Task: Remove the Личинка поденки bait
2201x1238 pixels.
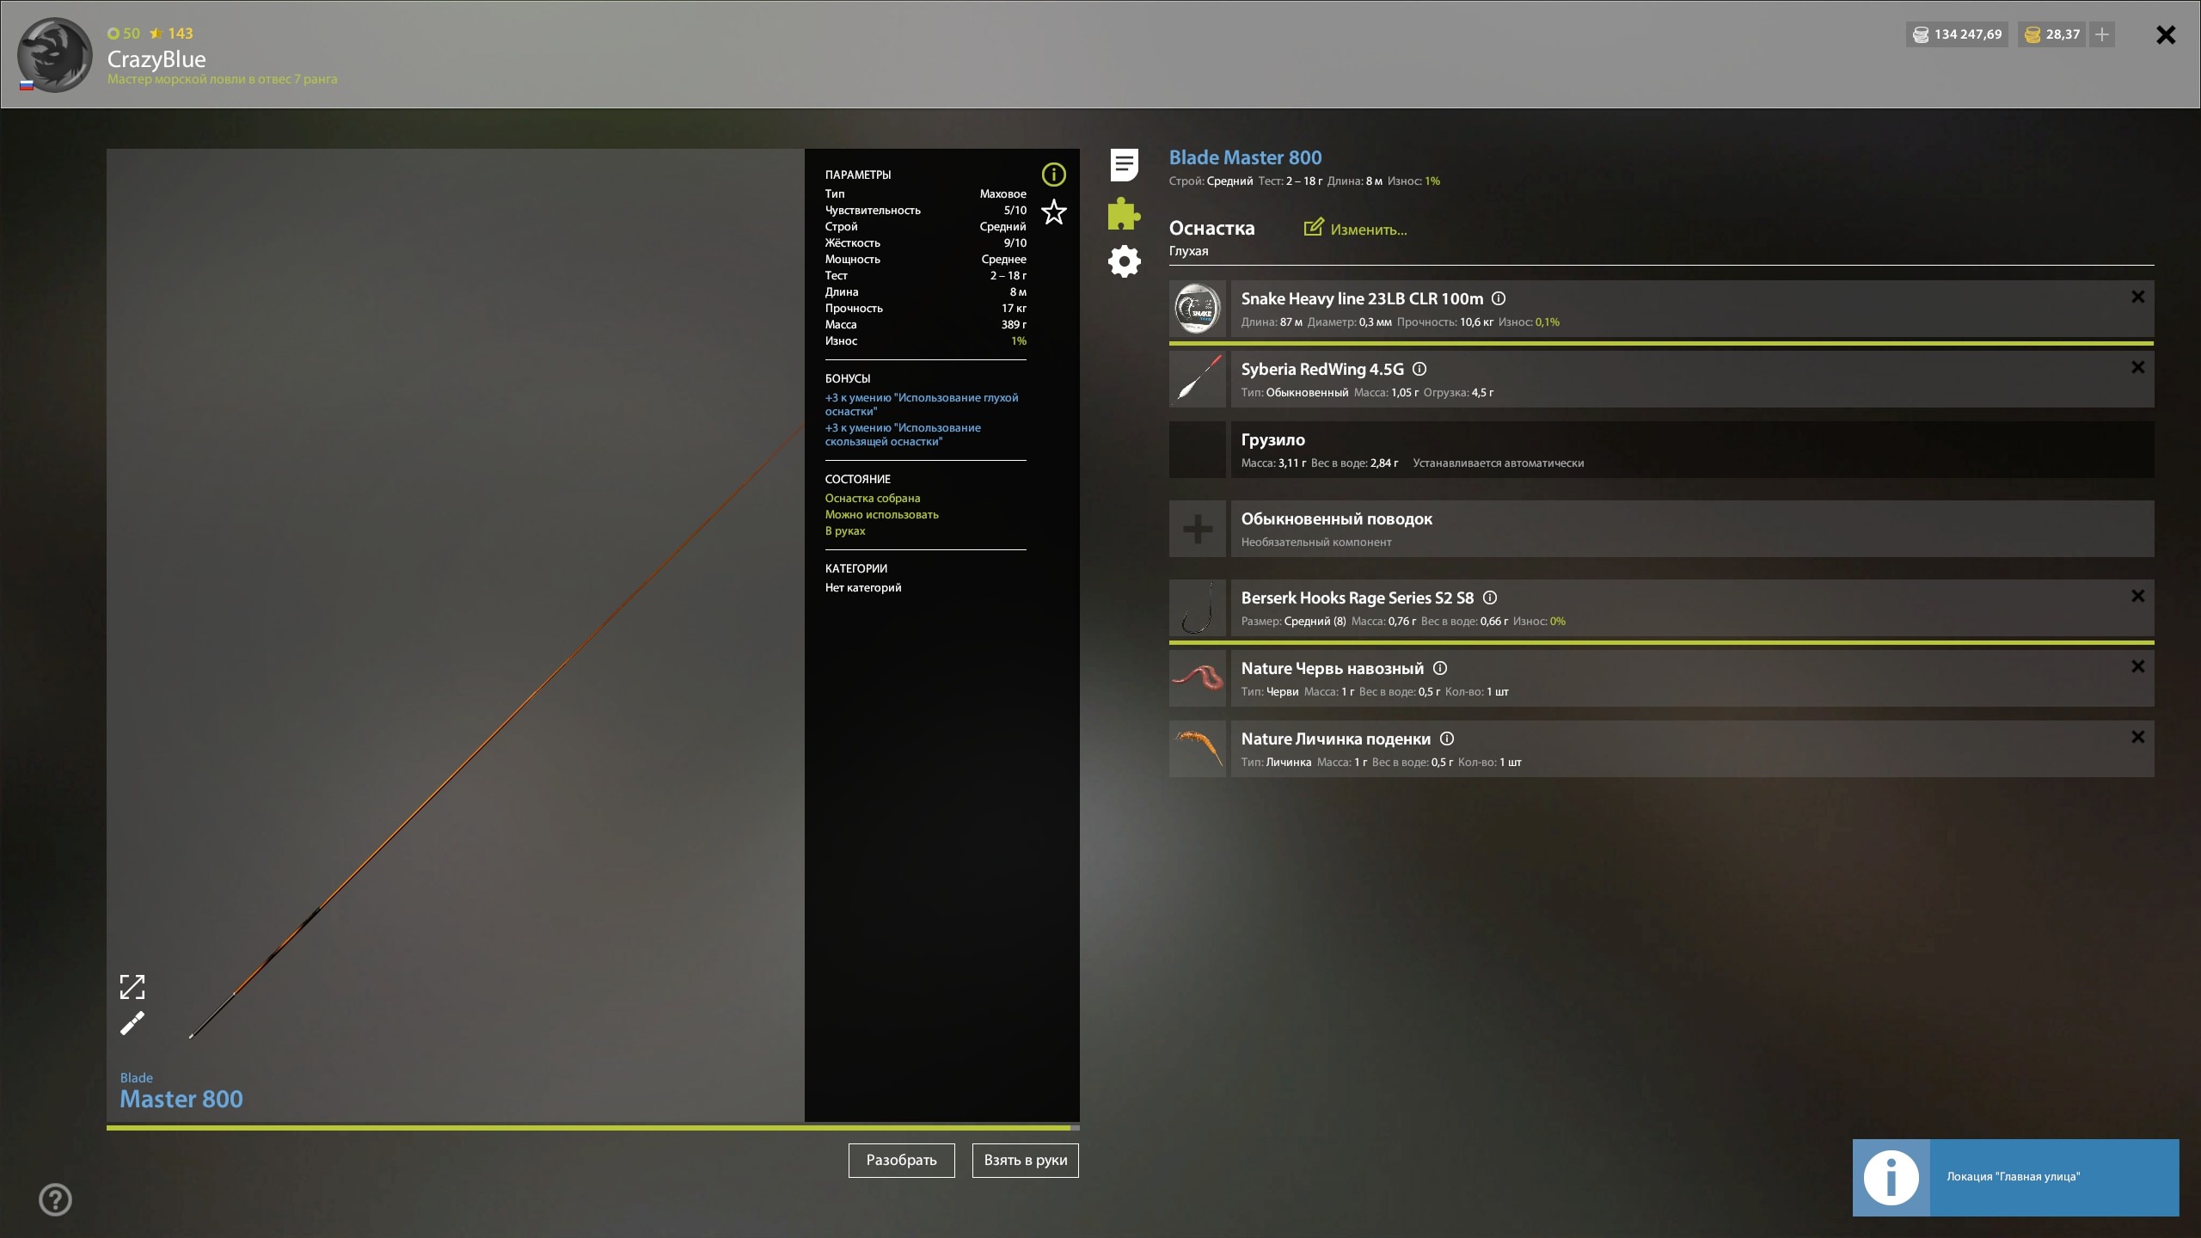Action: pos(2137,737)
